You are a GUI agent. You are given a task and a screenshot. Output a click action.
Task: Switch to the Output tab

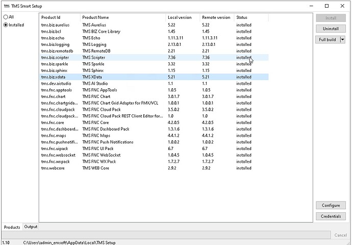[x=31, y=227]
